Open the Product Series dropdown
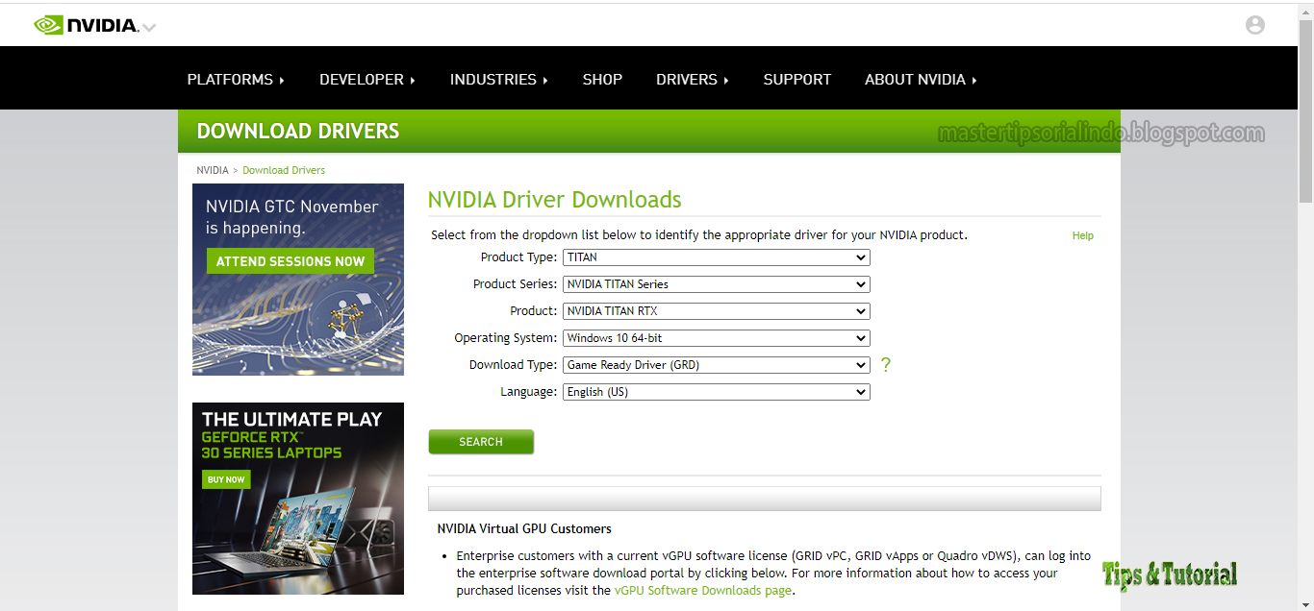 (x=717, y=284)
